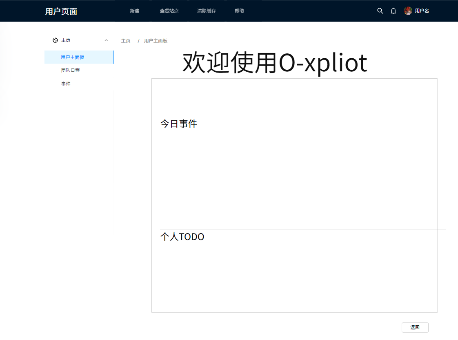This screenshot has width=458, height=340.
Task: Open 事件 in the sidebar
Action: 66,83
